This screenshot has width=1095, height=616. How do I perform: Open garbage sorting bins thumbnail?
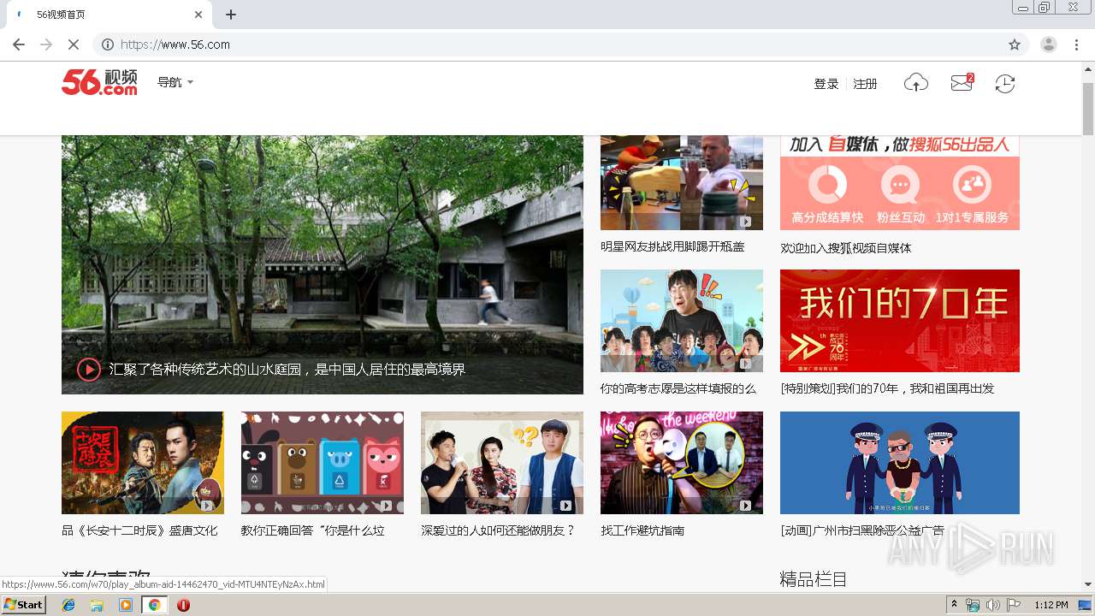[323, 463]
